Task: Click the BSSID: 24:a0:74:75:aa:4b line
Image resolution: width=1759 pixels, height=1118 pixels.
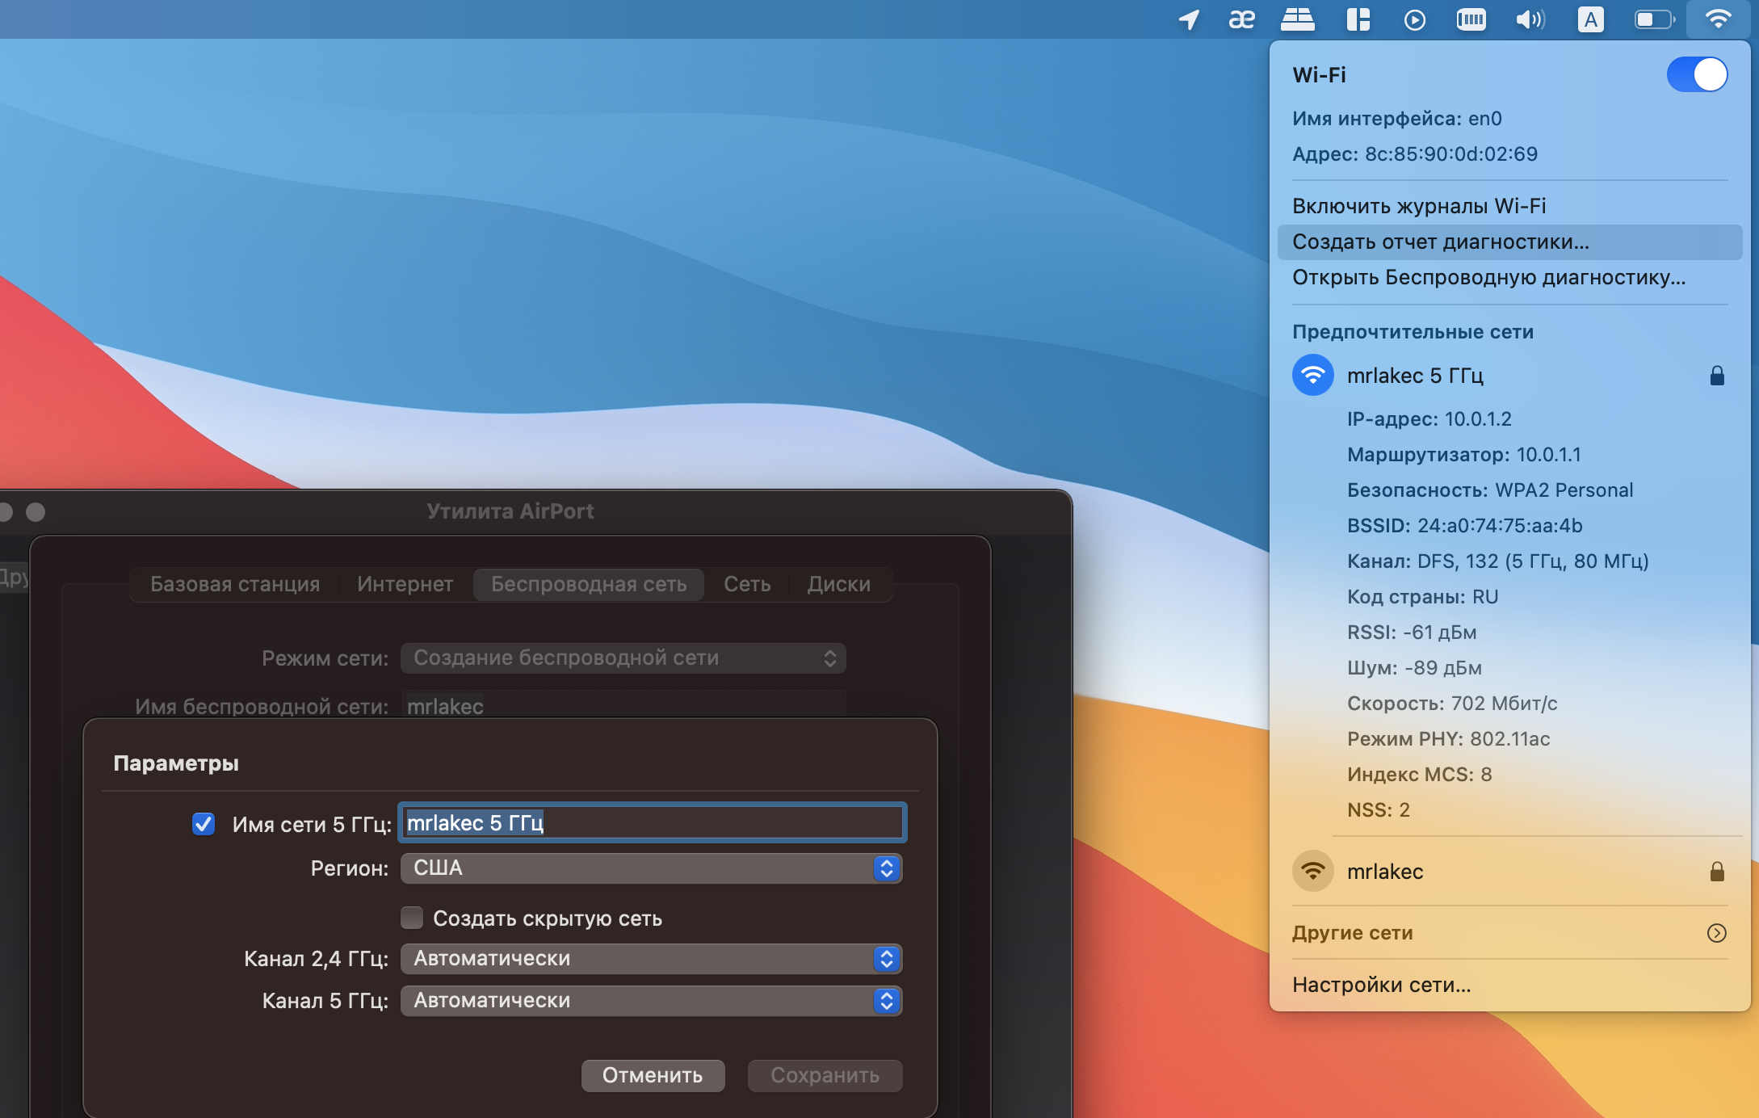Action: point(1465,526)
